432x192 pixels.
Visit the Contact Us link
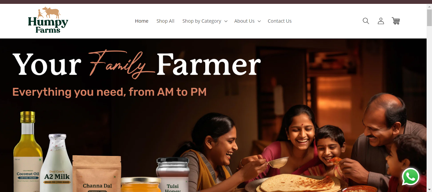coord(279,21)
